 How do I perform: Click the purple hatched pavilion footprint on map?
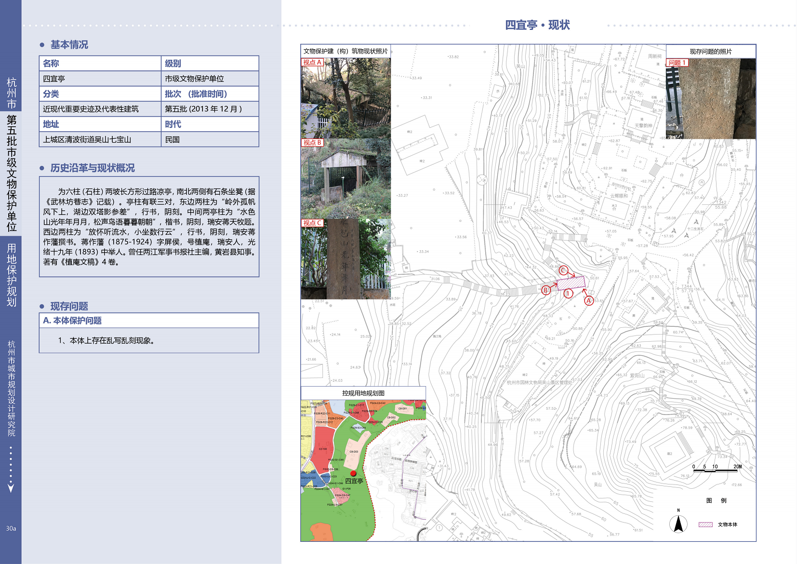pos(571,282)
